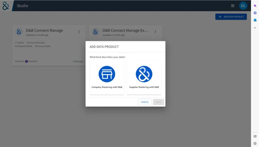Viewport: 259px width, 147px height.
Task: Click the ADD DATA PRODUCT dialog title
Action: (x=104, y=47)
